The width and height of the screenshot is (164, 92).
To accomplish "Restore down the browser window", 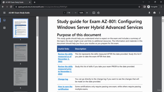I will 155,2.
